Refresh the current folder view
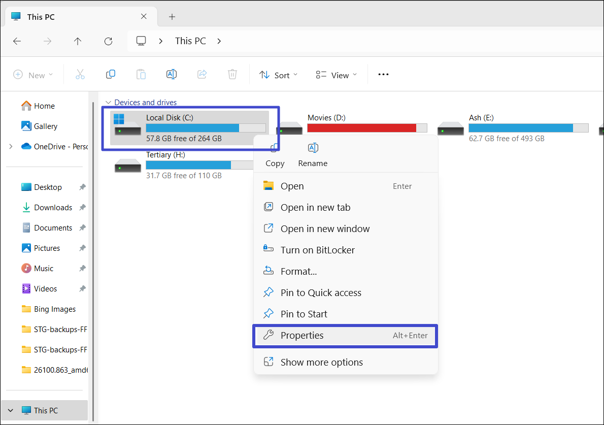This screenshot has height=425, width=604. (x=108, y=41)
